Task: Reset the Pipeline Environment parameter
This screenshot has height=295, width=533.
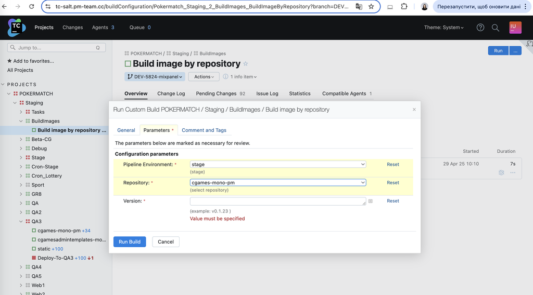Action: [392, 165]
